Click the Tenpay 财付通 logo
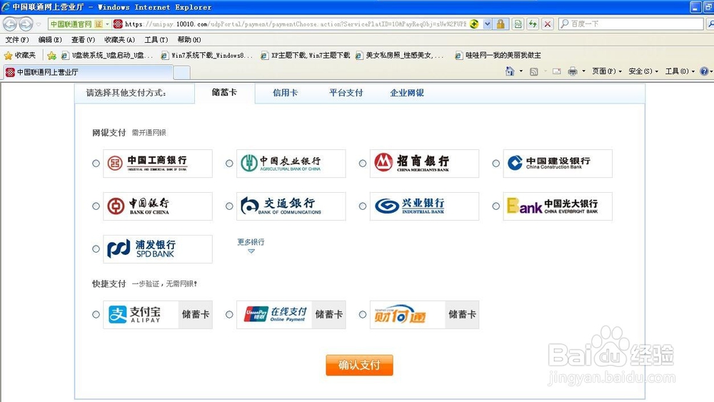The height and width of the screenshot is (402, 714). click(424, 315)
